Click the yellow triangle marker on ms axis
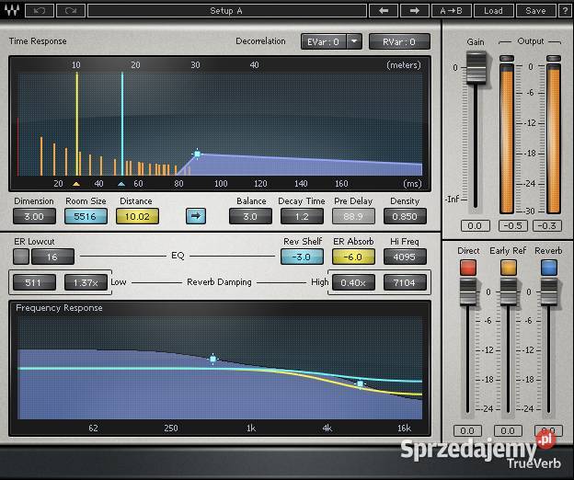The width and height of the screenshot is (574, 480). pyautogui.click(x=76, y=184)
